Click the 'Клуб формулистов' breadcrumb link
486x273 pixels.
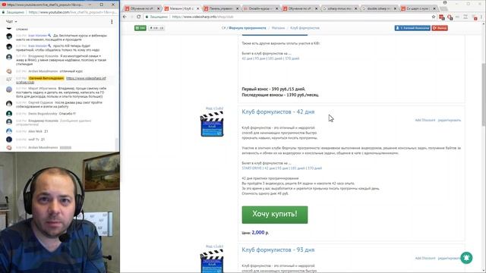305,28
